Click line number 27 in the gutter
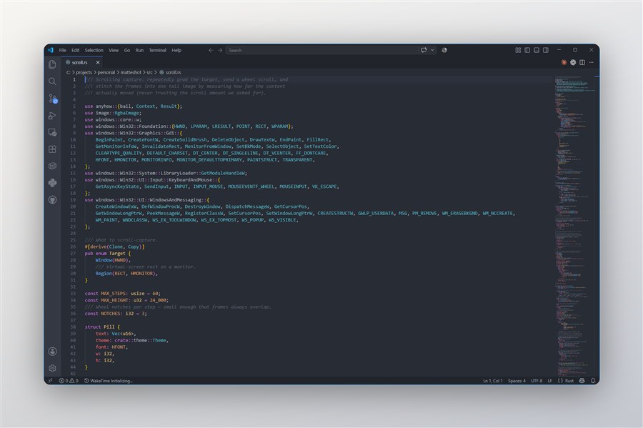 [x=73, y=254]
